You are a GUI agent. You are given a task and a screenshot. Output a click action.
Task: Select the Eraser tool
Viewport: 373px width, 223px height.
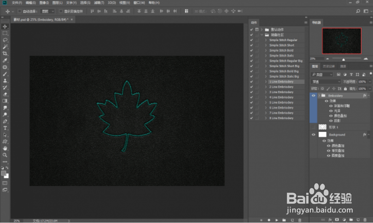point(5,94)
